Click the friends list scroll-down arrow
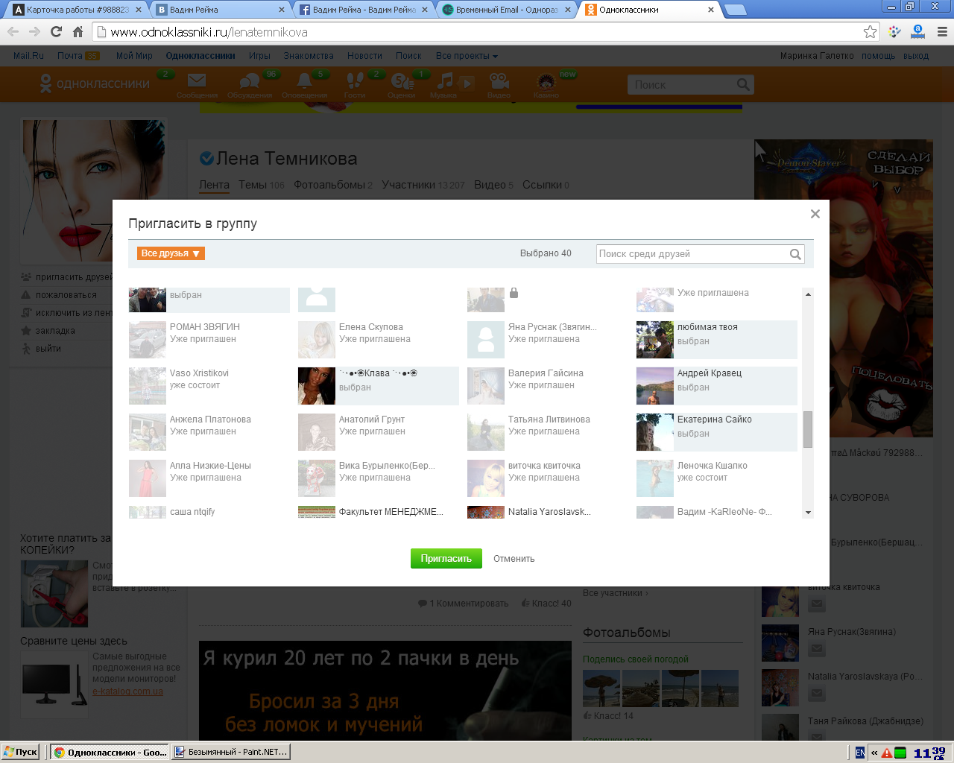The width and height of the screenshot is (954, 763). coord(808,513)
